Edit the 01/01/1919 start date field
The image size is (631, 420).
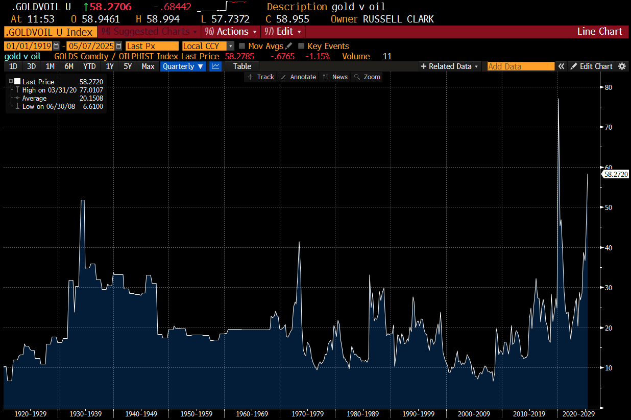pyautogui.click(x=29, y=46)
